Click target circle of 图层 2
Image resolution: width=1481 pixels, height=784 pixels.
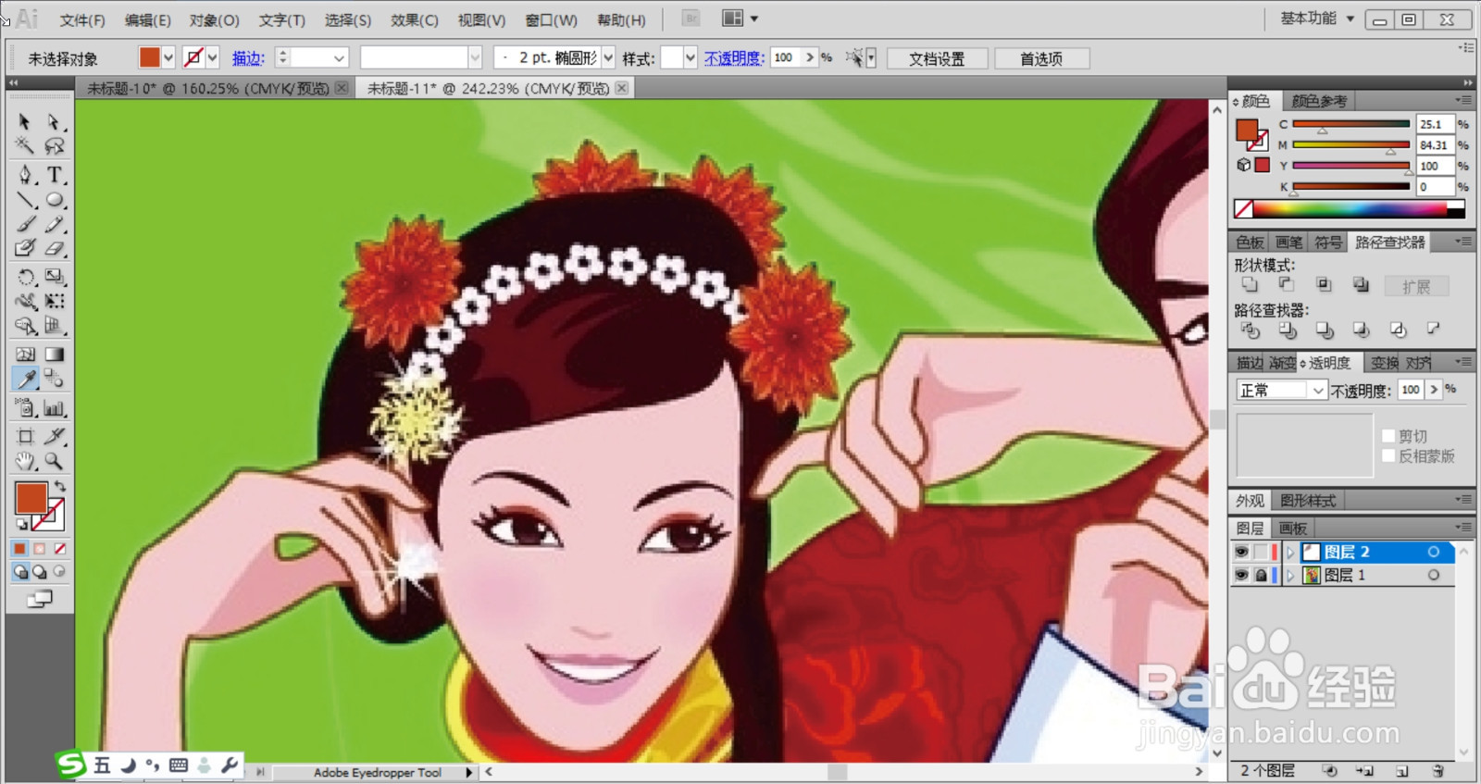click(x=1434, y=552)
